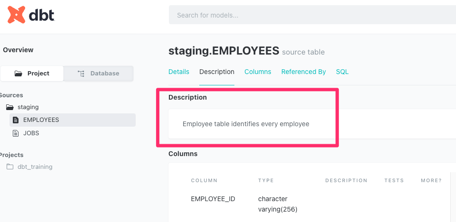The height and width of the screenshot is (222, 456).
Task: Select the JOBS source table
Action: [31, 133]
